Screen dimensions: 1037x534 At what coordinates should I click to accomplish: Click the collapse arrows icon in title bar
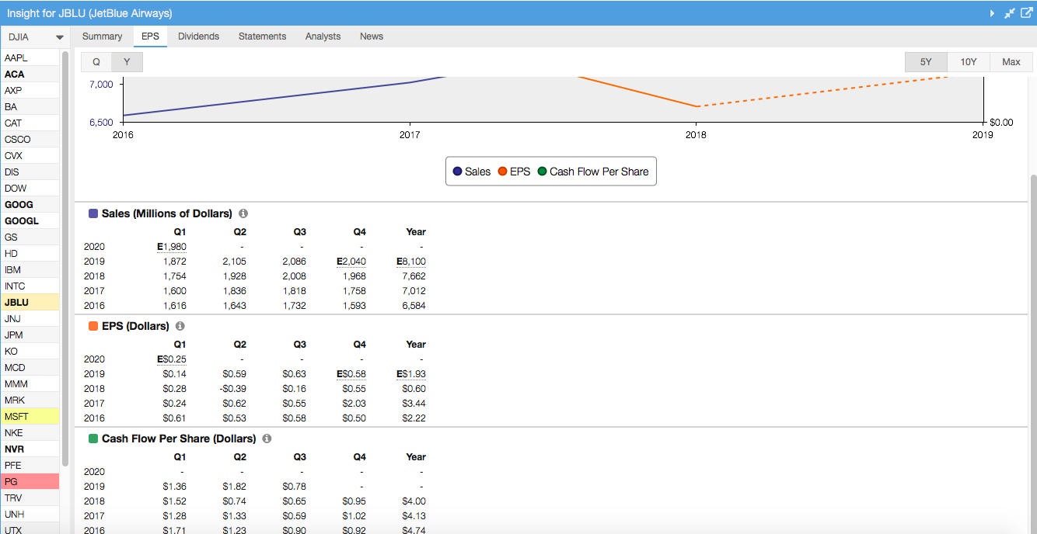tap(1009, 13)
